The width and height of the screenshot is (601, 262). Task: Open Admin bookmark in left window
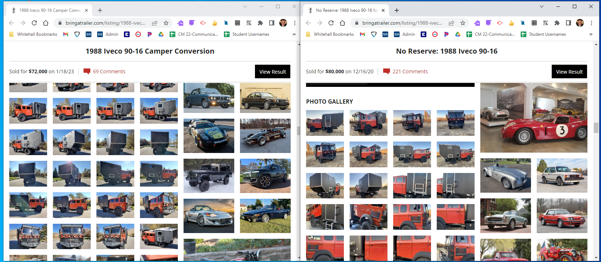(108, 34)
